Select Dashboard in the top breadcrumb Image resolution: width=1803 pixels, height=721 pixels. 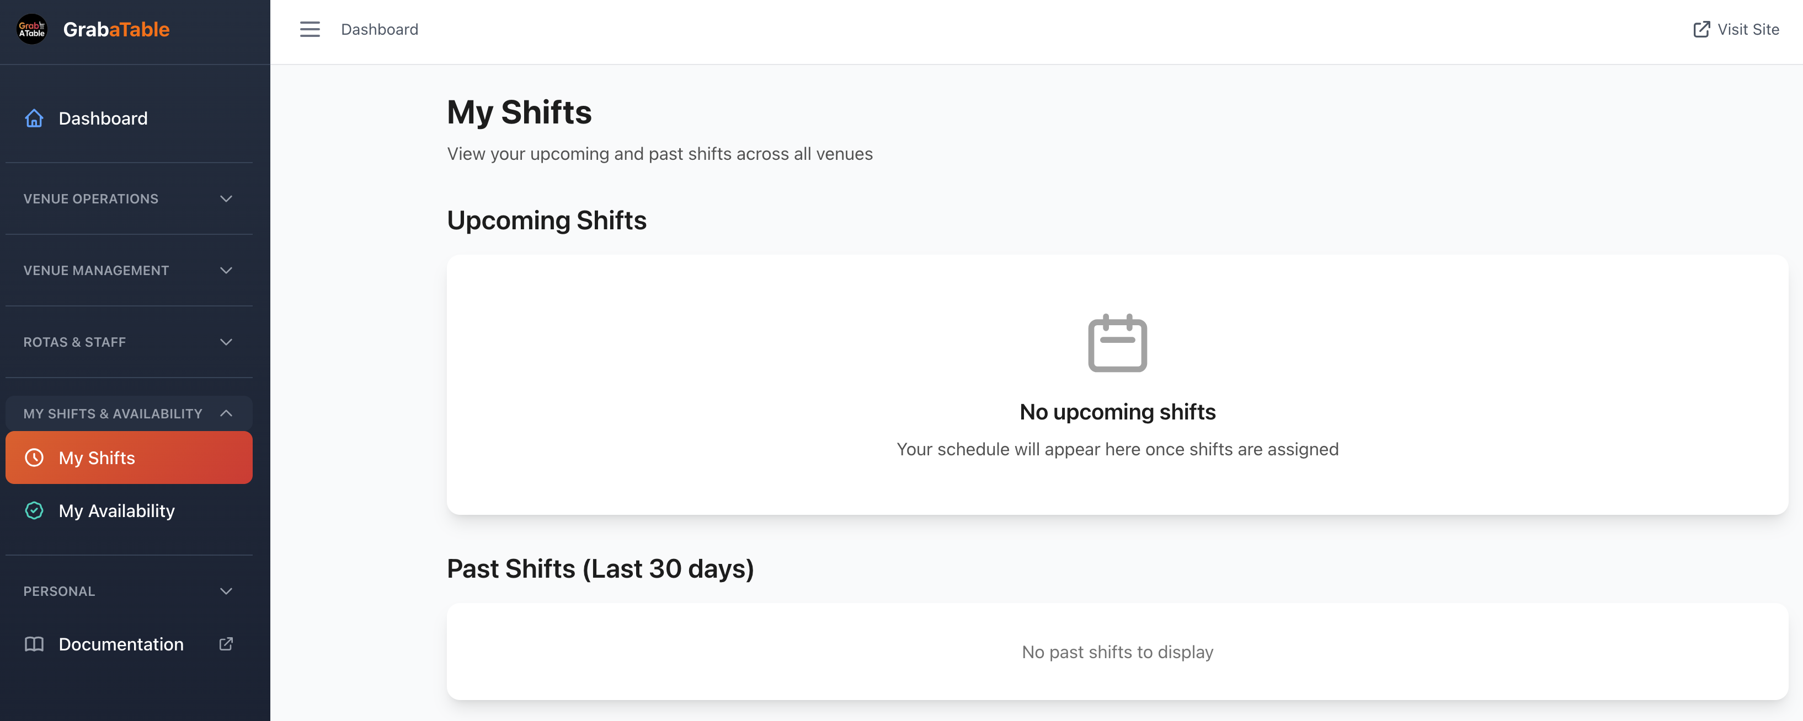tap(380, 29)
